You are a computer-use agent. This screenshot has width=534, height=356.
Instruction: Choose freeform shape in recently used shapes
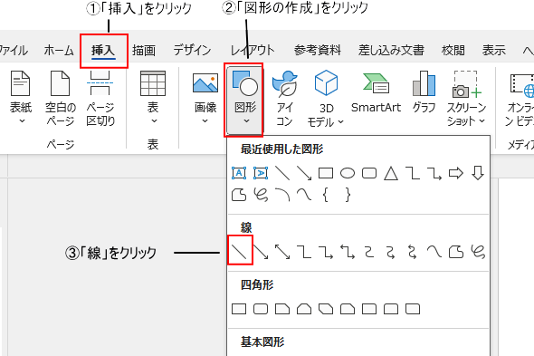[x=239, y=195]
